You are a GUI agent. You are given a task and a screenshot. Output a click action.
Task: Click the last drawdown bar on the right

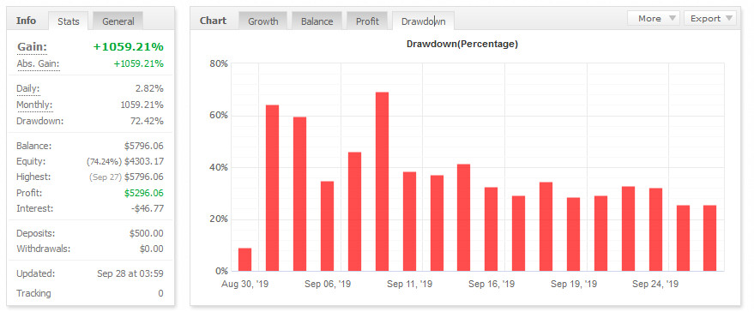(x=709, y=238)
